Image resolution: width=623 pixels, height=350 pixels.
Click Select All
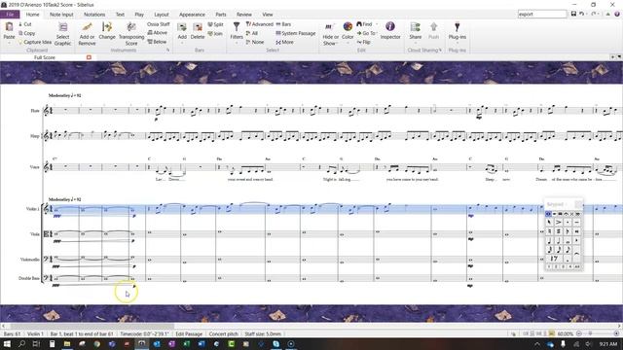click(x=252, y=33)
